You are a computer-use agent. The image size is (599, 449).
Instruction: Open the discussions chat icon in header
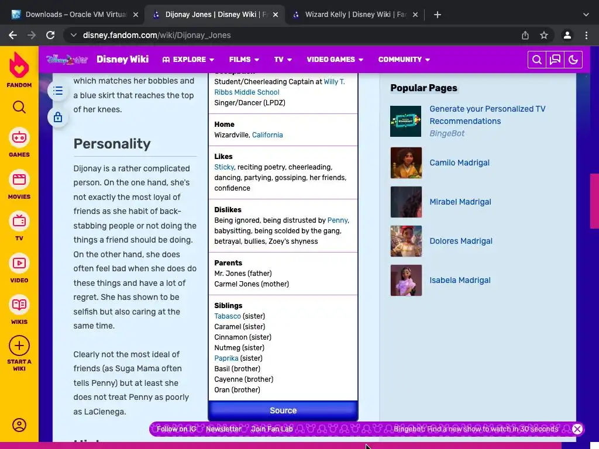(x=555, y=60)
